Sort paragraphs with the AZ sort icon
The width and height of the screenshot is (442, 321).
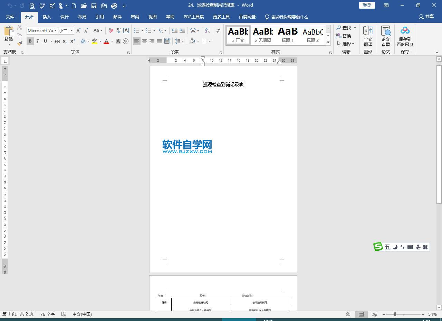tap(207, 30)
